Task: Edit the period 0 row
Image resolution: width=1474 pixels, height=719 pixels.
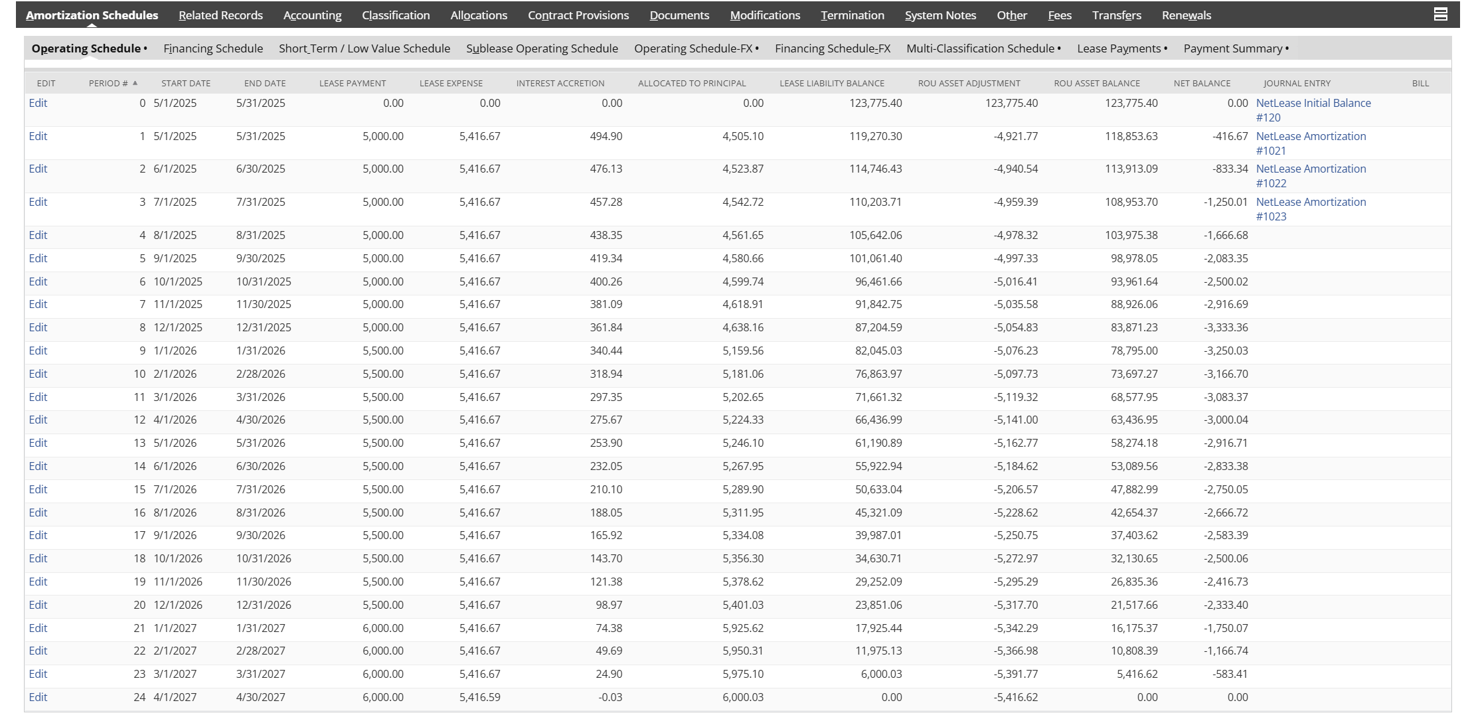Action: 38,103
